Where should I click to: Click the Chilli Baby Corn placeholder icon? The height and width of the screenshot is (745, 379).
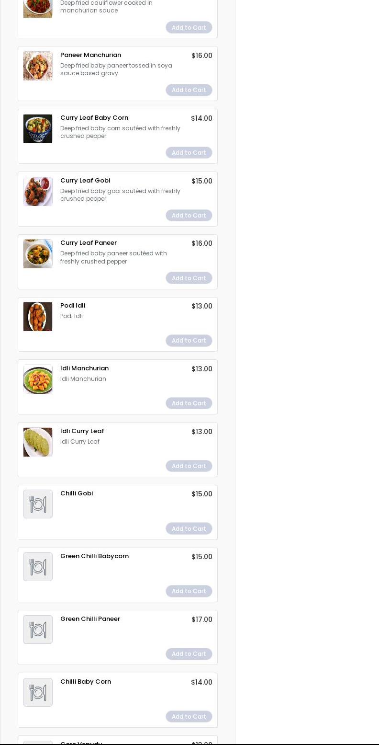pyautogui.click(x=38, y=692)
